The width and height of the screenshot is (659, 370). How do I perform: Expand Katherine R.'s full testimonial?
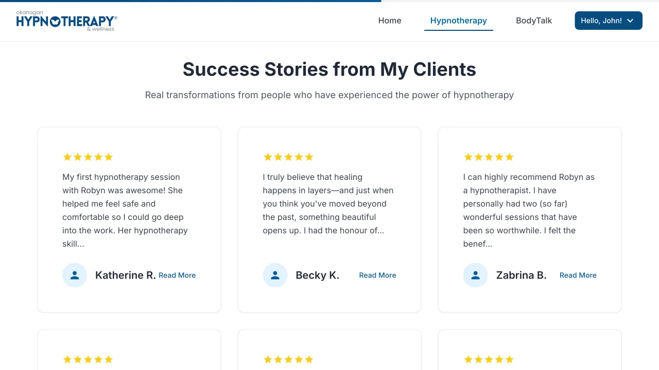177,275
